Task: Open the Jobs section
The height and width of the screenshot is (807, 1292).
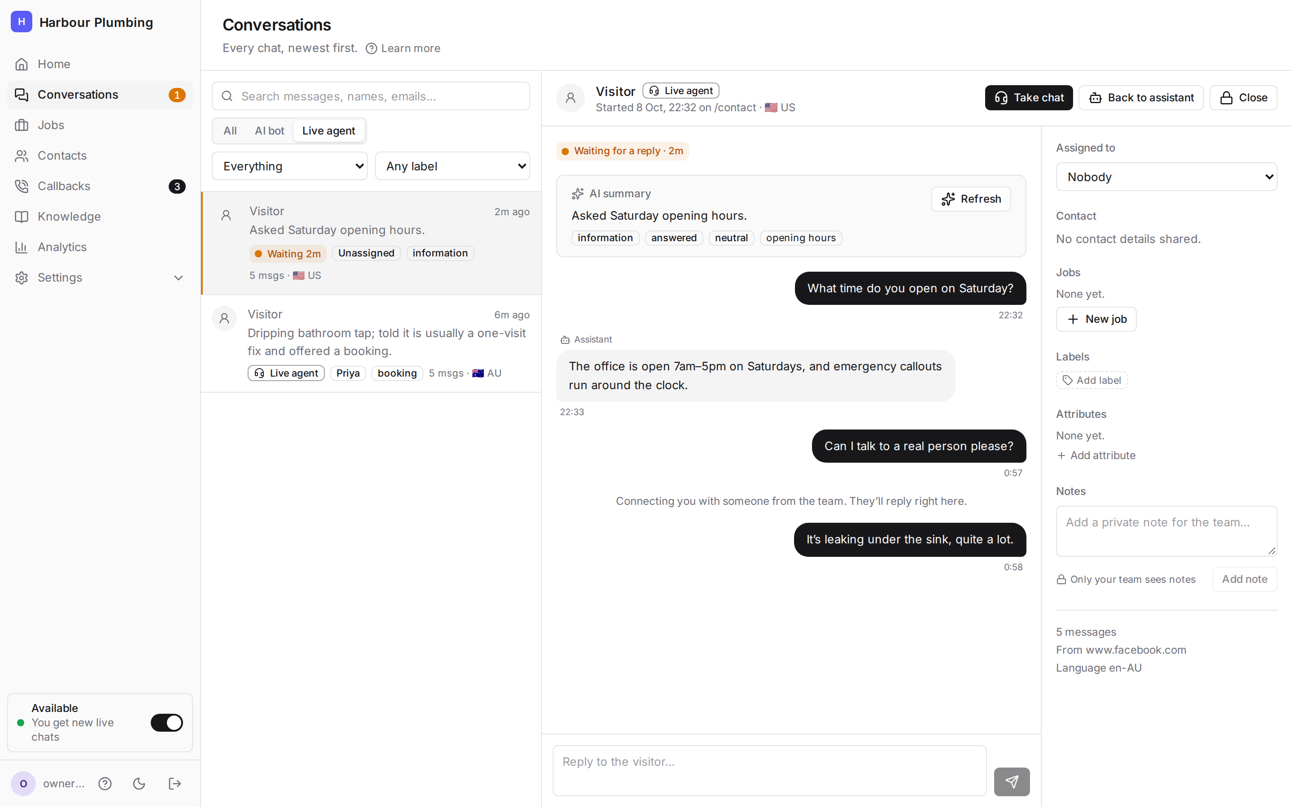Action: click(100, 125)
